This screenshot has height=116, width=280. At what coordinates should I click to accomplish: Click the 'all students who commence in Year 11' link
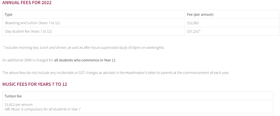pos(85,60)
